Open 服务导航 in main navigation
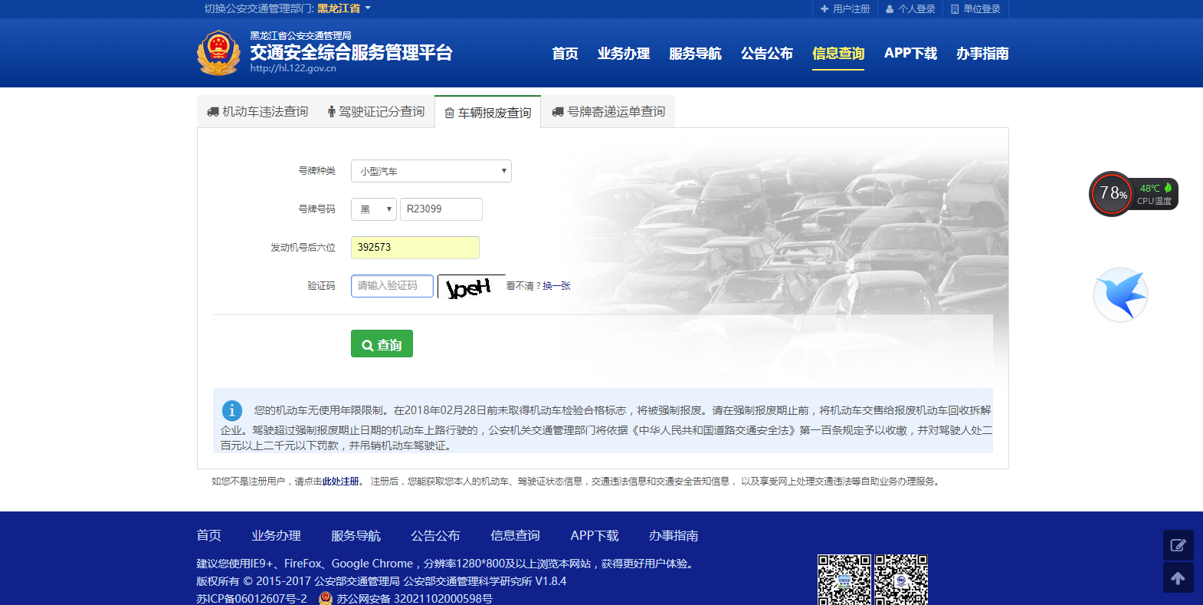The width and height of the screenshot is (1203, 605). pyautogui.click(x=695, y=54)
